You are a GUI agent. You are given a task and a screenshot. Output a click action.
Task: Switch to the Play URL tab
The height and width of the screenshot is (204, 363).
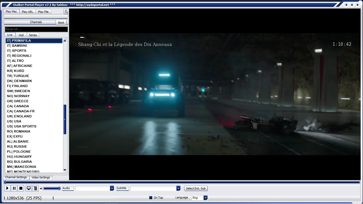[x=27, y=12]
